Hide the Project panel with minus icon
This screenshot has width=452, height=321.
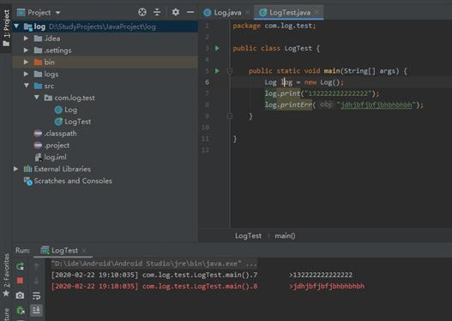click(x=190, y=12)
